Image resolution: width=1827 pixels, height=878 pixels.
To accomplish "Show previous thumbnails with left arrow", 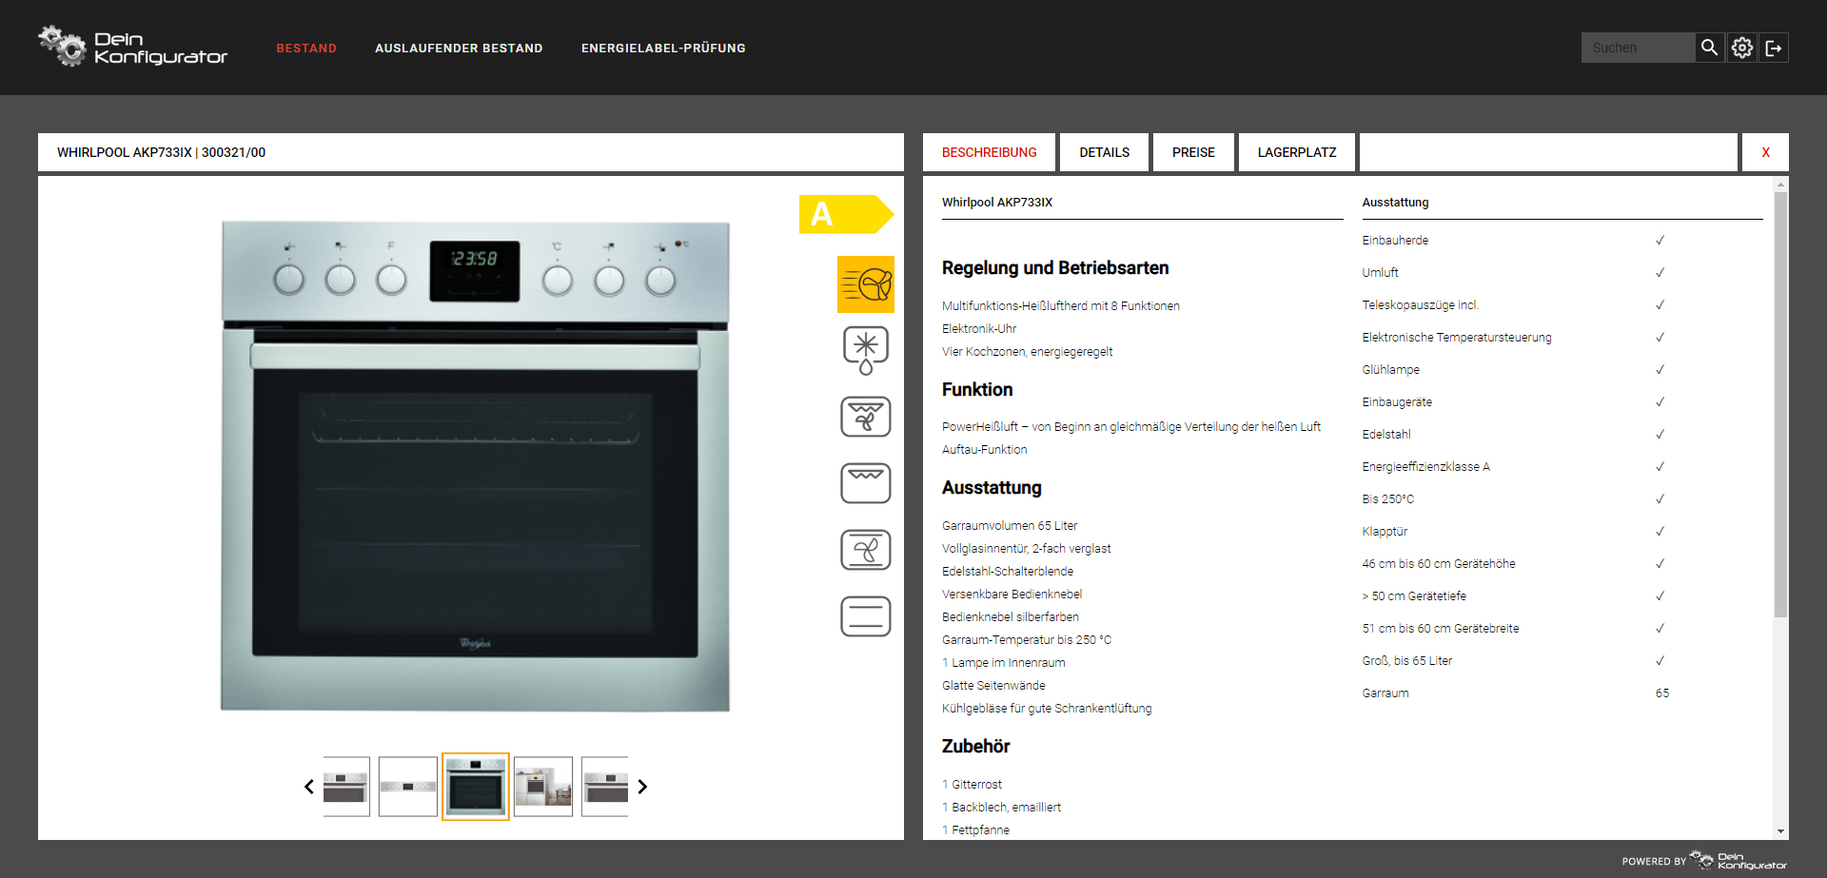I will click(309, 787).
